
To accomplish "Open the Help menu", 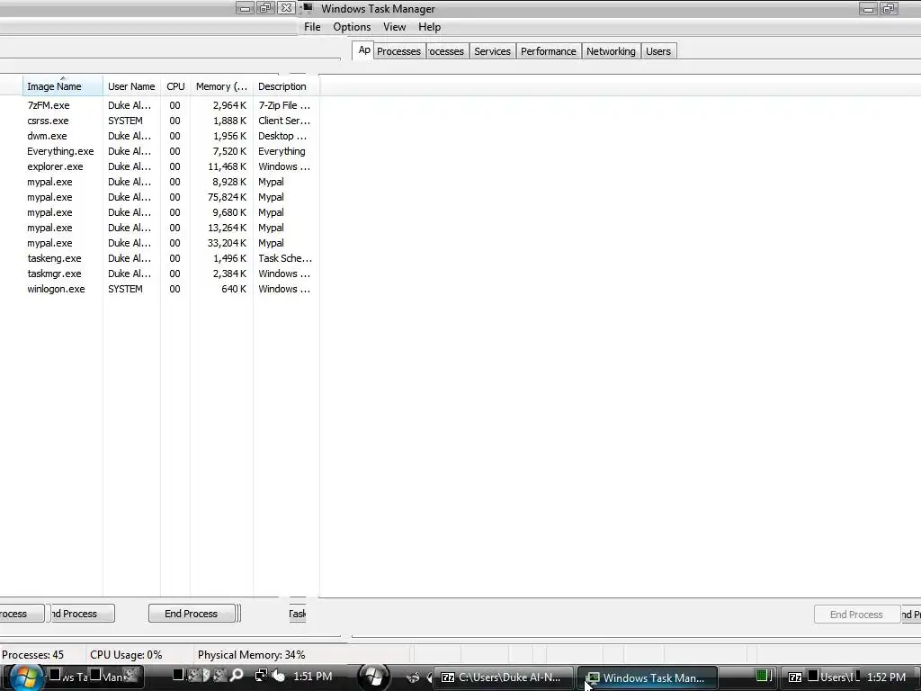I will coord(429,27).
